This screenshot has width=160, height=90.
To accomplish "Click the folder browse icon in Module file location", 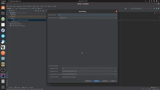I will point(115,74).
